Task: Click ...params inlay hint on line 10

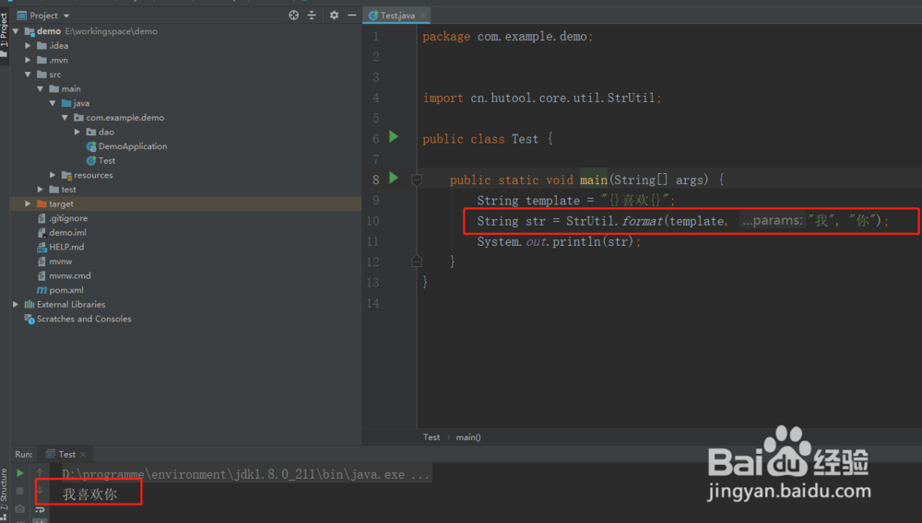Action: (x=772, y=221)
